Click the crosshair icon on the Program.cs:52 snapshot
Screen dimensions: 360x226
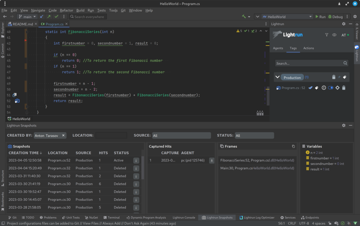[x=337, y=88]
